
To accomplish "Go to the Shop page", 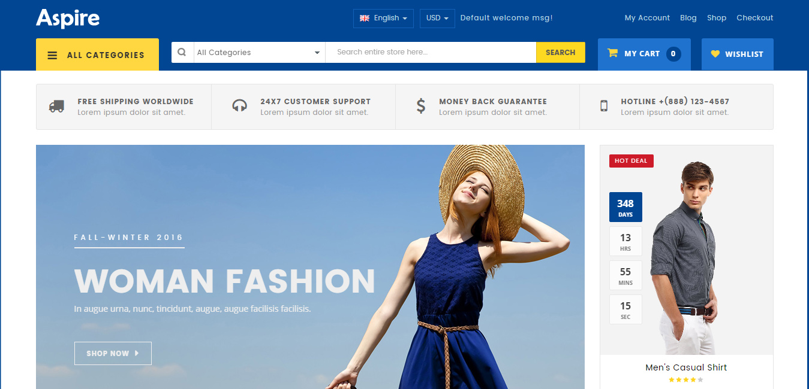I will click(717, 18).
